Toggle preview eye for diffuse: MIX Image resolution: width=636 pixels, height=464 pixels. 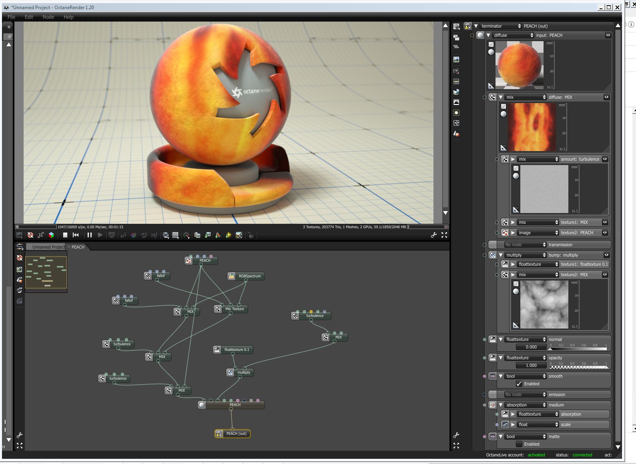click(x=606, y=97)
